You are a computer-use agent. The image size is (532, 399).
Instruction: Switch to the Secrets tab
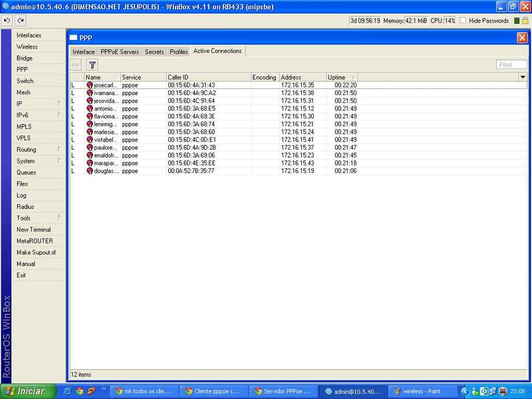(x=154, y=52)
